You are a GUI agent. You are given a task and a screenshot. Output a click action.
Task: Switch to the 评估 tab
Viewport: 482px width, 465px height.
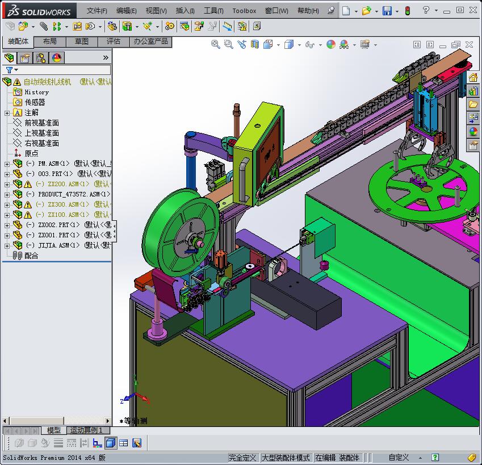[114, 41]
